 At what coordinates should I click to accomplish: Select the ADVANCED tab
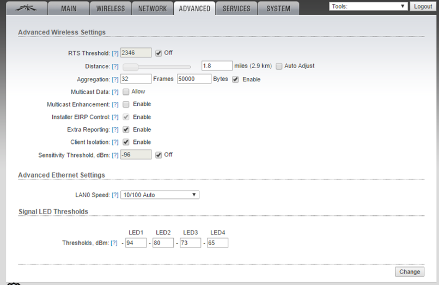click(194, 8)
